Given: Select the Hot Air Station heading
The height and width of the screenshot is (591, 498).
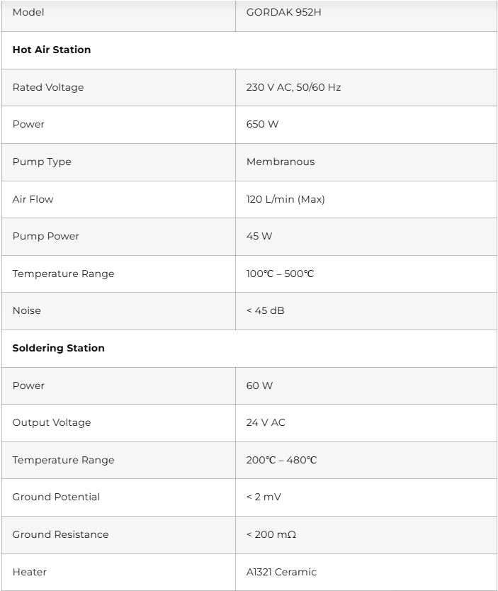Looking at the screenshot, I should click(x=52, y=50).
